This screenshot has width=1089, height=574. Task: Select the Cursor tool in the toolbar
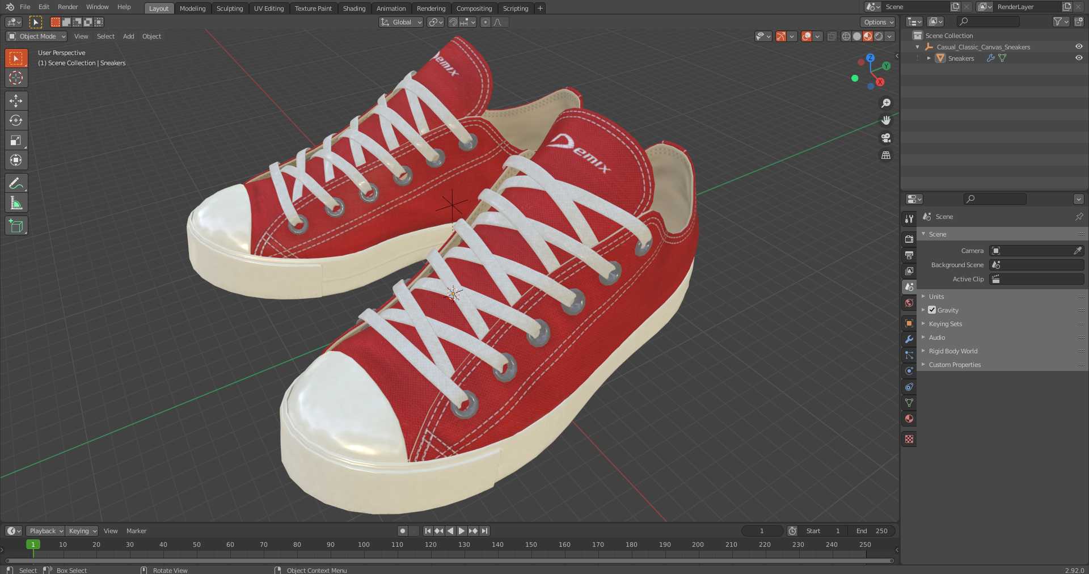coord(16,78)
